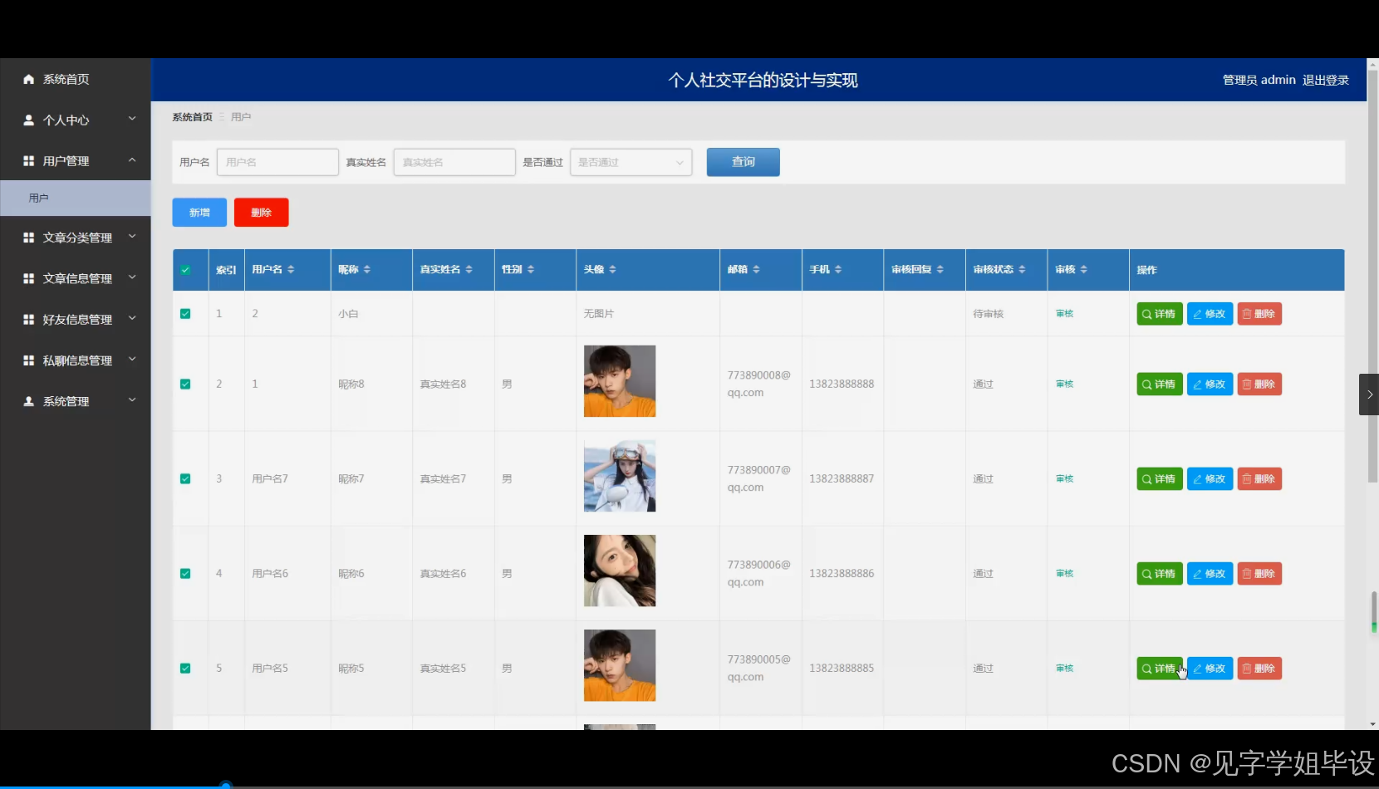
Task: Open 详情 for 用户名6 row
Action: point(1159,573)
